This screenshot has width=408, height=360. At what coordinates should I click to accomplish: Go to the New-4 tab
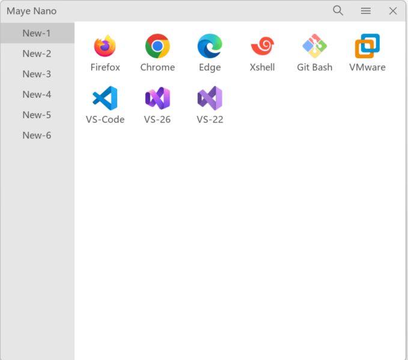(x=37, y=94)
